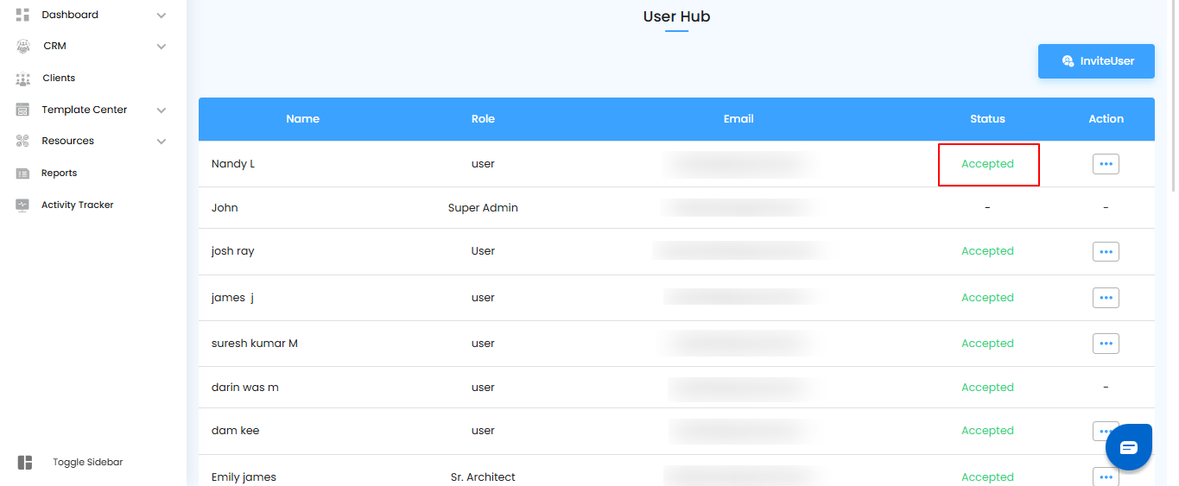Click the Resources icon in sidebar
Screen dimensions: 1179x486
point(23,142)
